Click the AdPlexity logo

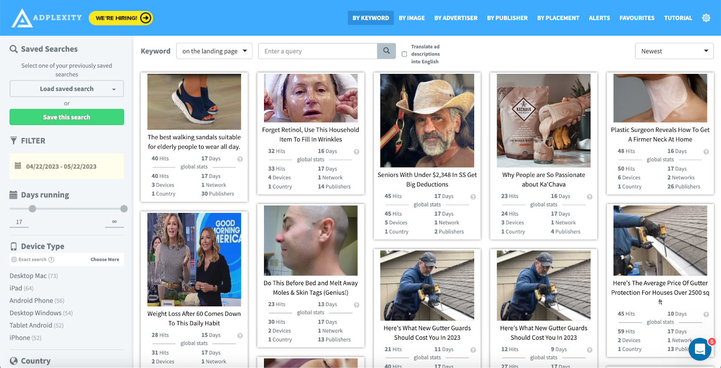coord(46,18)
